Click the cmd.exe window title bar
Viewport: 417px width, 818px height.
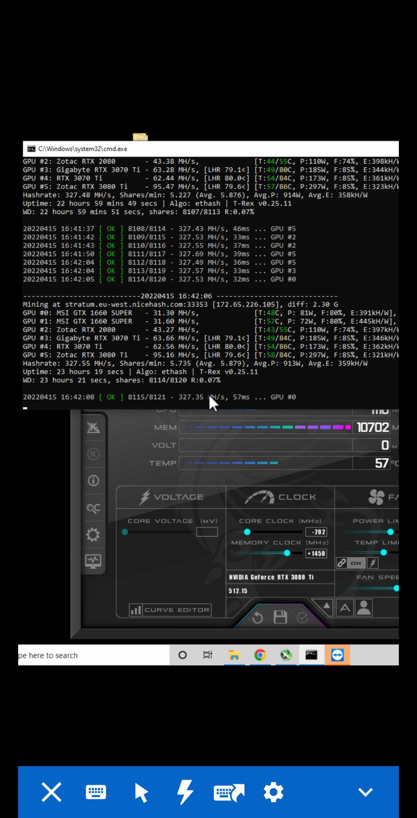(210, 149)
